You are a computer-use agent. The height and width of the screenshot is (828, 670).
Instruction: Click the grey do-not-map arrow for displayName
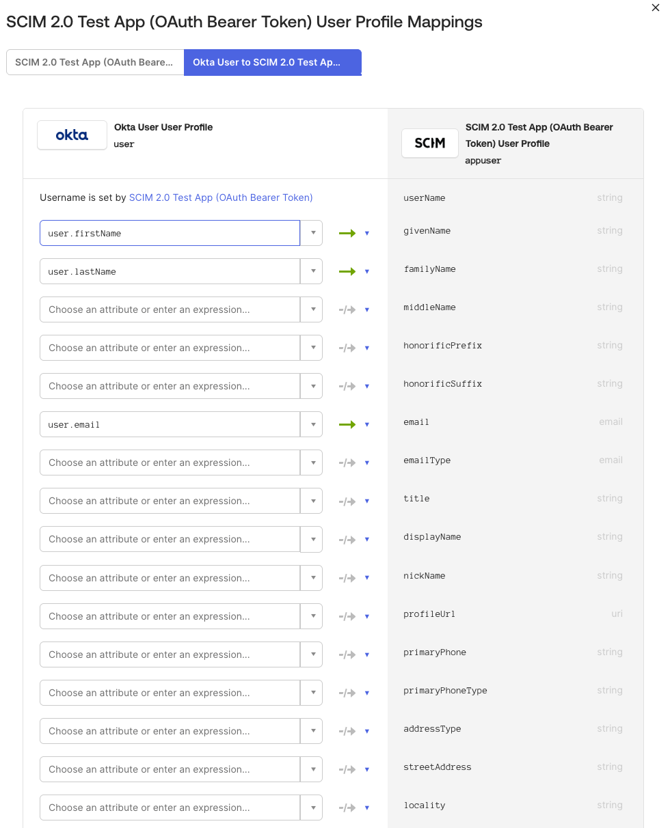click(347, 539)
